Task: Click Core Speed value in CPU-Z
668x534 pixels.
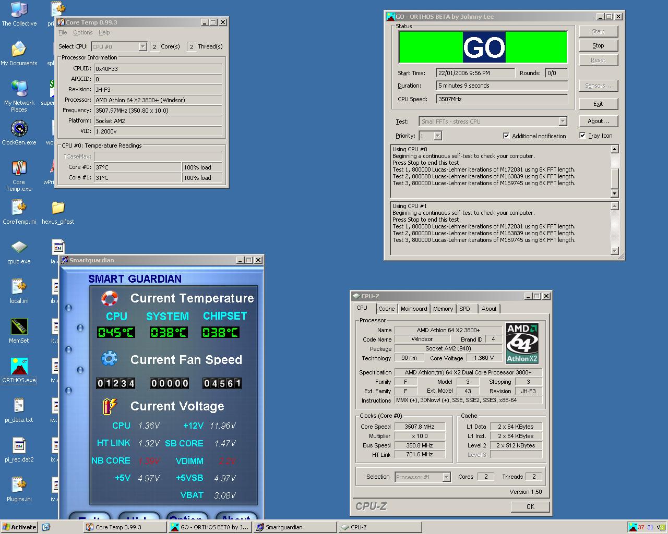Action: point(420,427)
